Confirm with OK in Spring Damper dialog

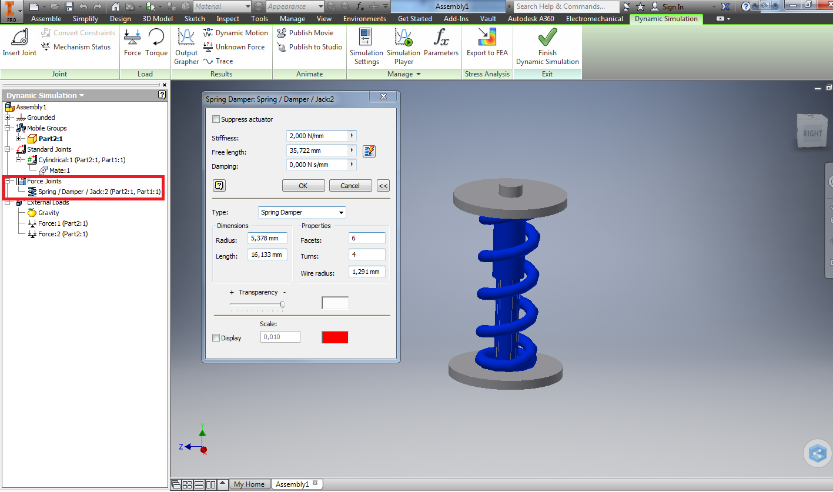click(x=303, y=185)
